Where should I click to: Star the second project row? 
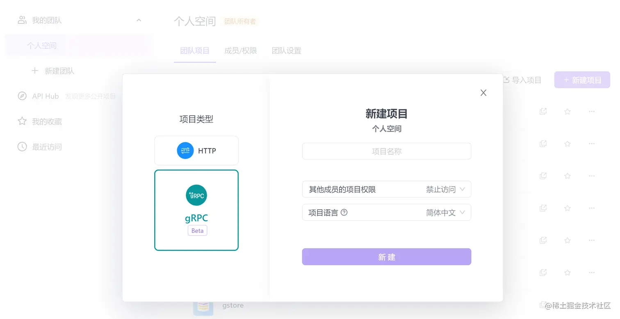tap(568, 144)
